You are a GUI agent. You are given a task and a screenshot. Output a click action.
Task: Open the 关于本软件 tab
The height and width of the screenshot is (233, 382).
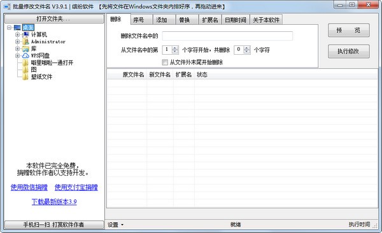[266, 20]
